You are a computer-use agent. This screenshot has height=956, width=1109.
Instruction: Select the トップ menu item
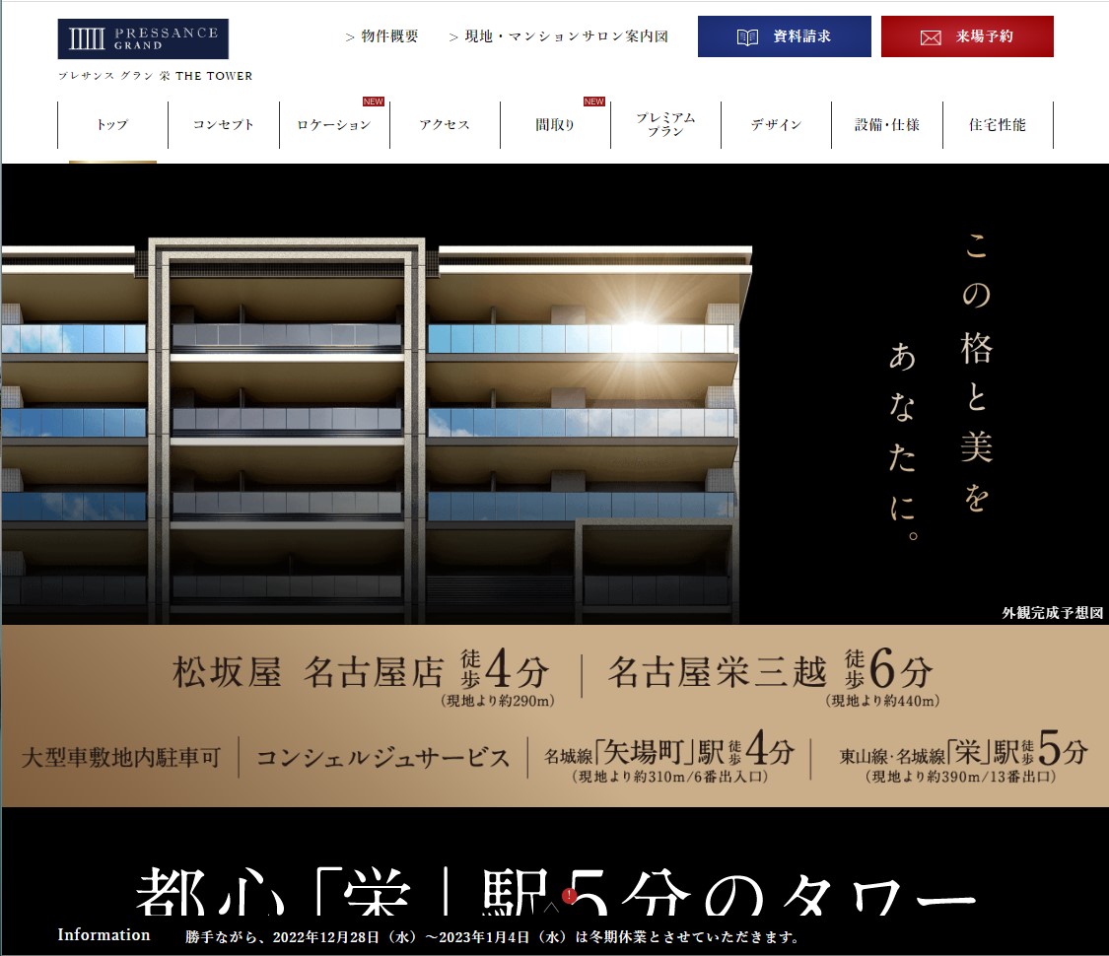tap(112, 125)
